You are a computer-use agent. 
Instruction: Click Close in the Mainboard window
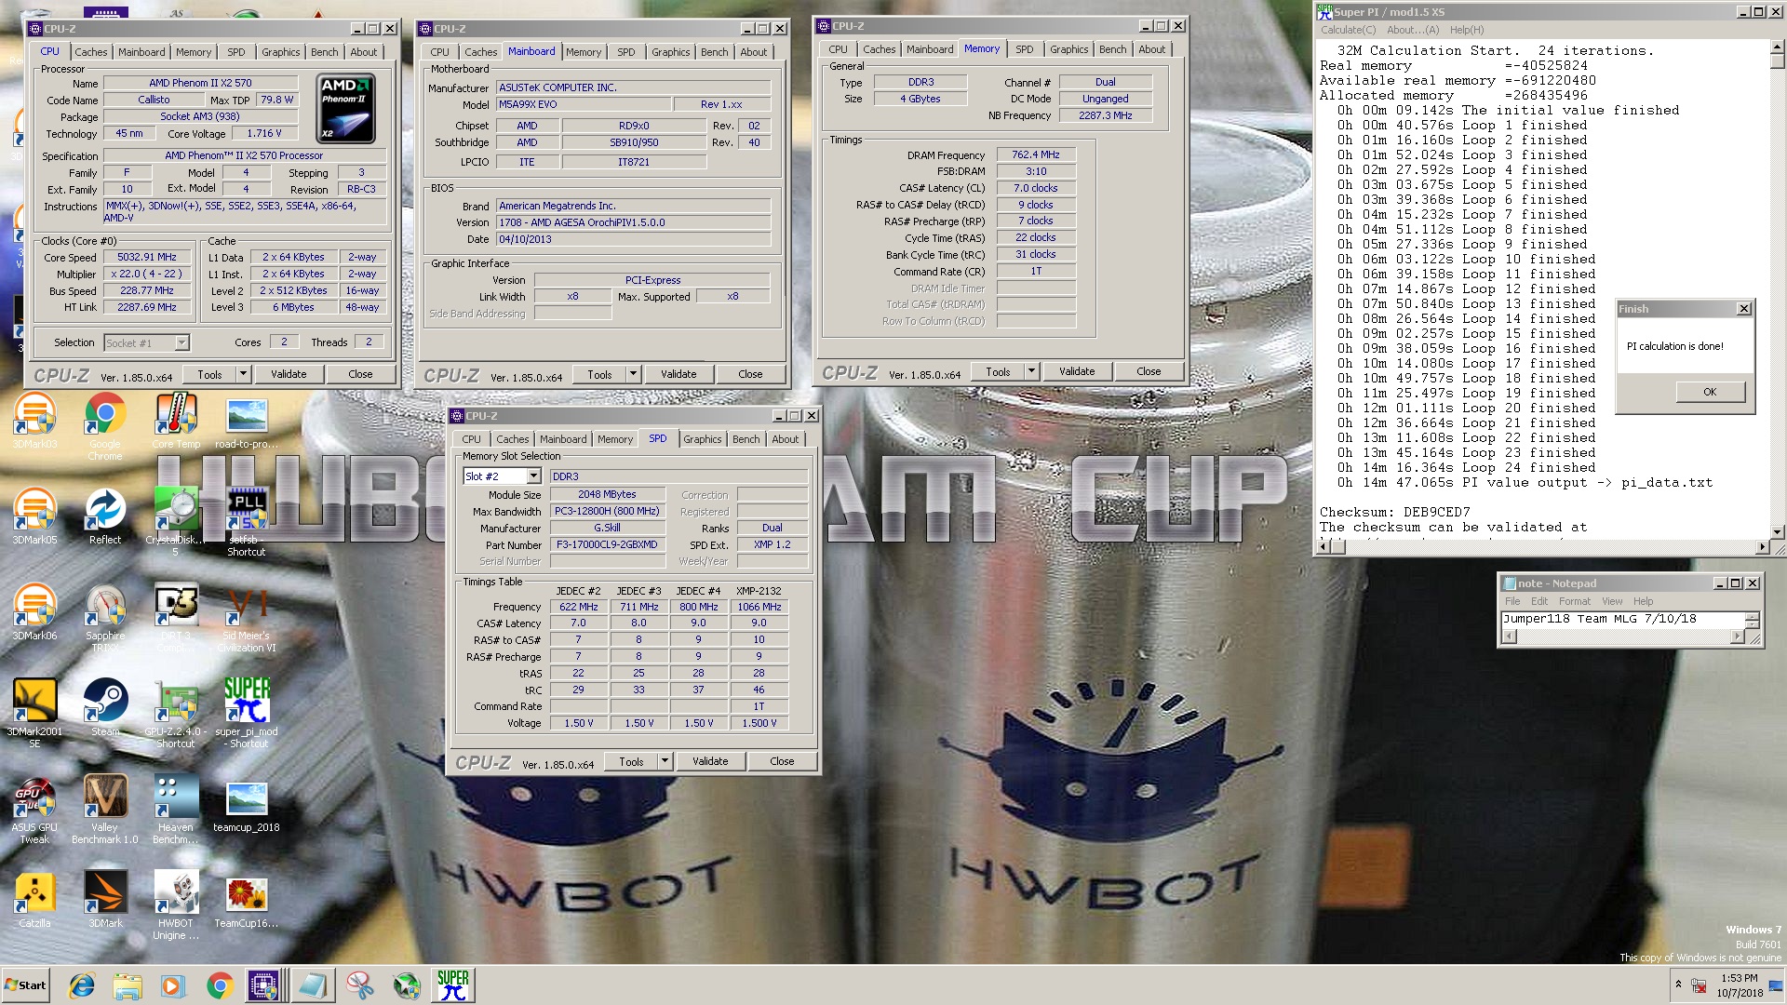[750, 374]
